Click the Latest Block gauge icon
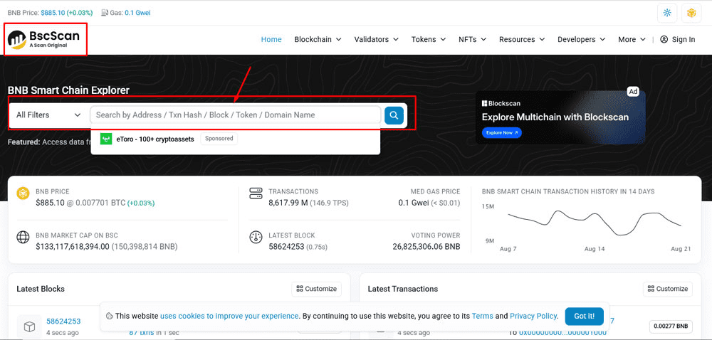 point(256,238)
